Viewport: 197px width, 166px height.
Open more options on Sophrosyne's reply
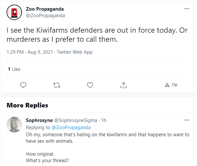tap(187, 120)
